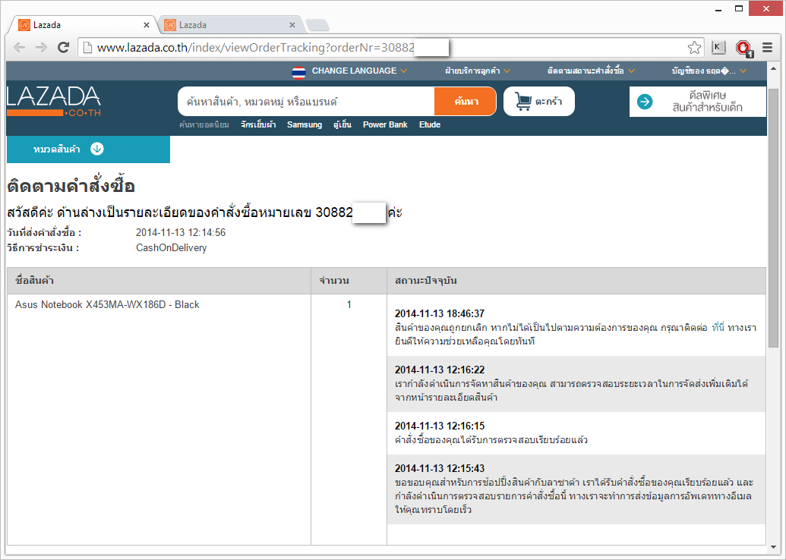
Task: Open the บัญชีของ account dropdown
Action: pos(709,71)
